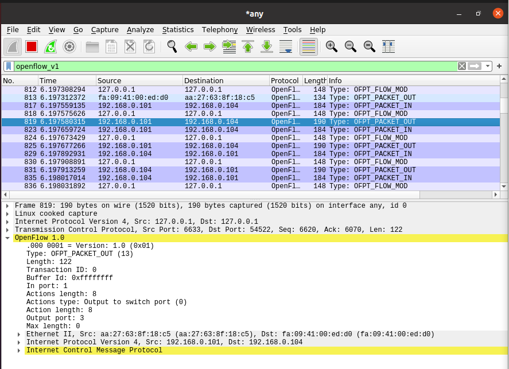Stop the running capture with red square
509x369 pixels.
click(32, 46)
